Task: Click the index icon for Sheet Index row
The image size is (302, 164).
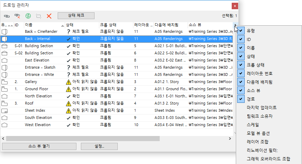Action: 4,111
